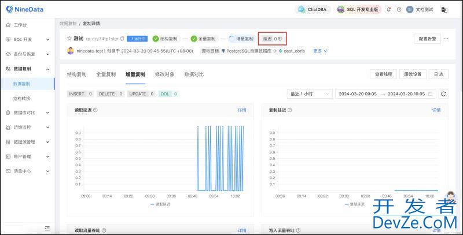Click the SQL 开发 sidebar icon
The height and width of the screenshot is (235, 463).
[8, 39]
